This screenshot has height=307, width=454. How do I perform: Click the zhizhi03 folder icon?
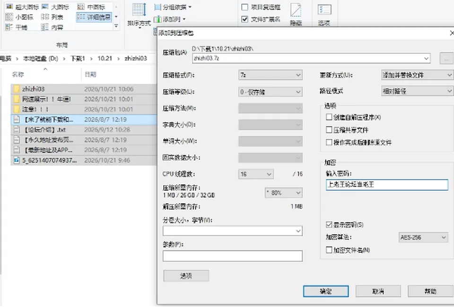(17, 89)
